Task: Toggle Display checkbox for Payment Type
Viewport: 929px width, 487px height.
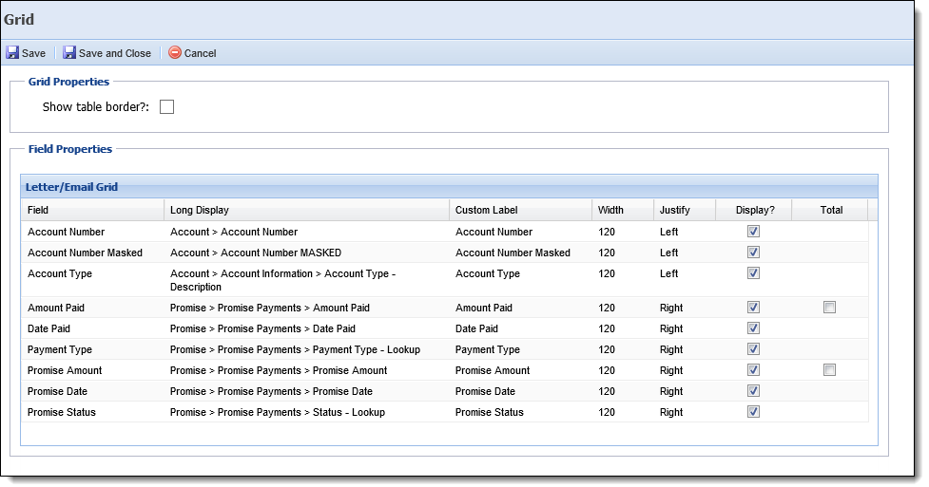Action: coord(754,349)
